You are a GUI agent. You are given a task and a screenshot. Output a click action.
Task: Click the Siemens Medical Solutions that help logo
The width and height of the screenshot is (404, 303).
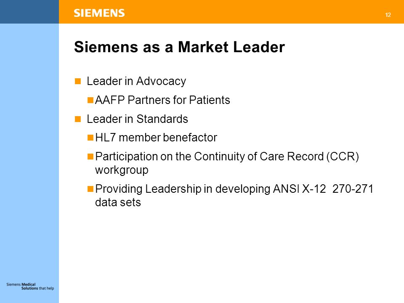pyautogui.click(x=30, y=286)
